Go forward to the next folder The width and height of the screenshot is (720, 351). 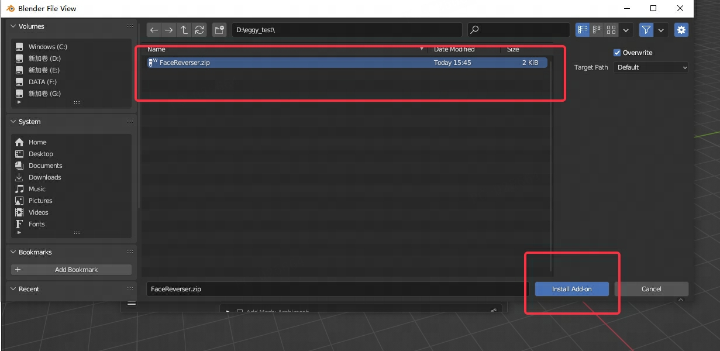click(x=168, y=30)
